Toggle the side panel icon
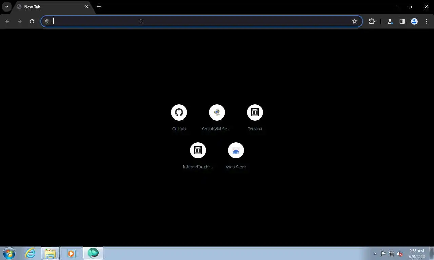Image resolution: width=434 pixels, height=260 pixels. (x=402, y=21)
